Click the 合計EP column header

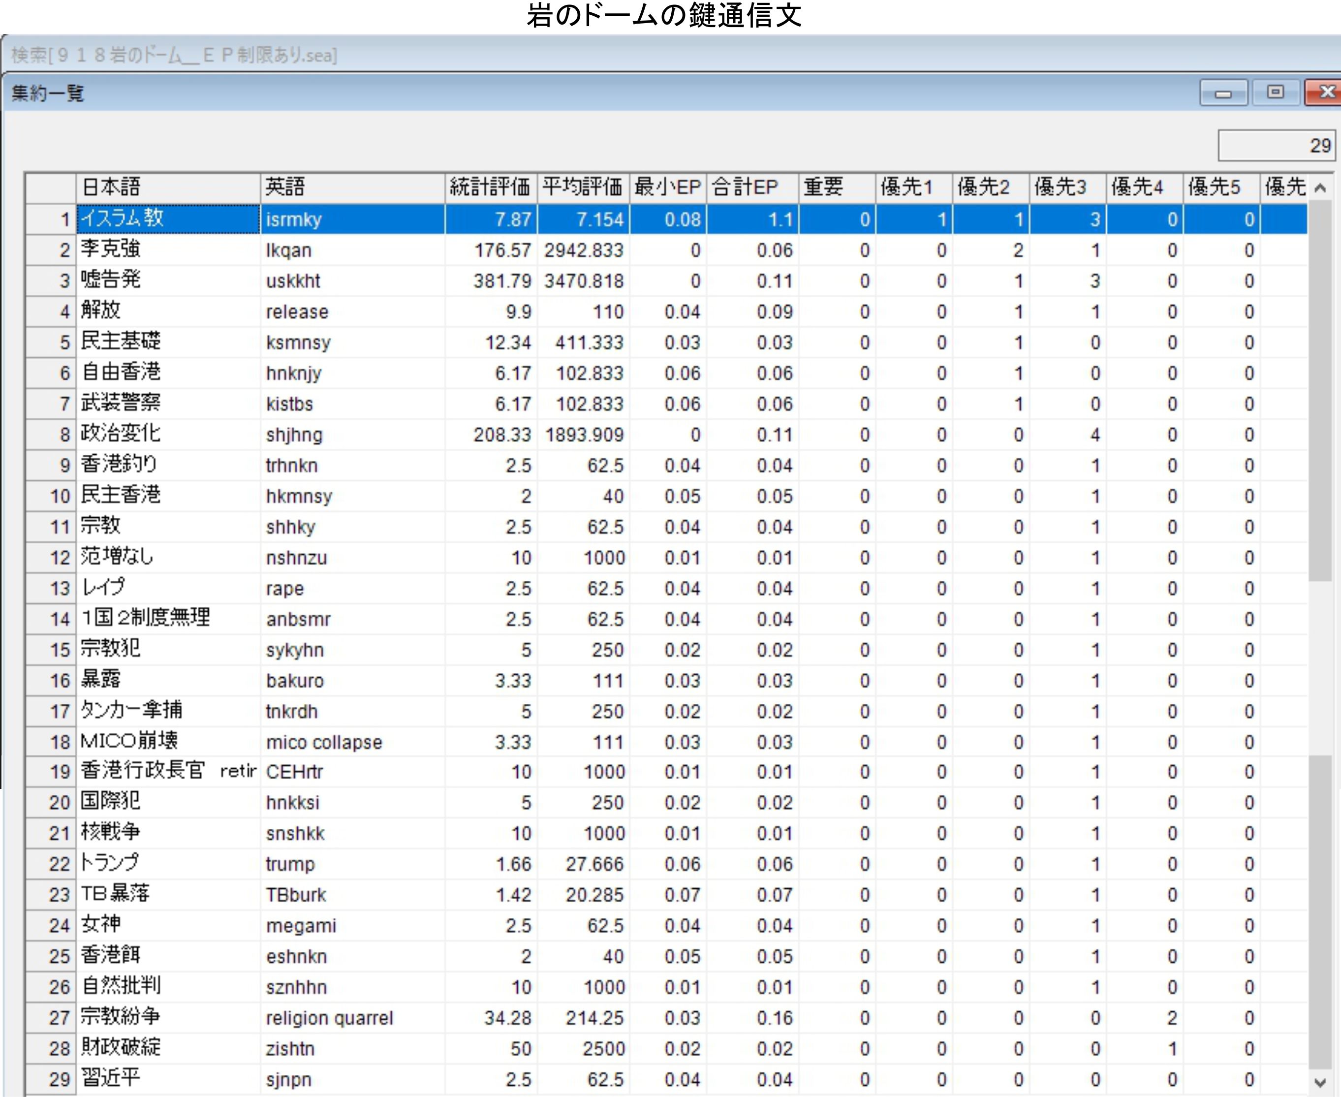click(x=752, y=188)
